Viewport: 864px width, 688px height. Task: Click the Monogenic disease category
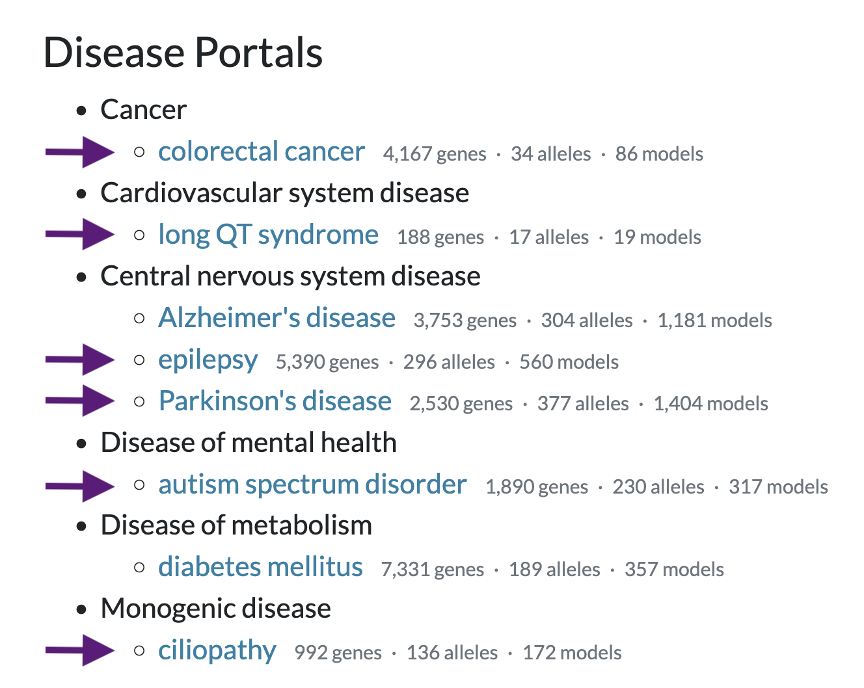click(215, 609)
